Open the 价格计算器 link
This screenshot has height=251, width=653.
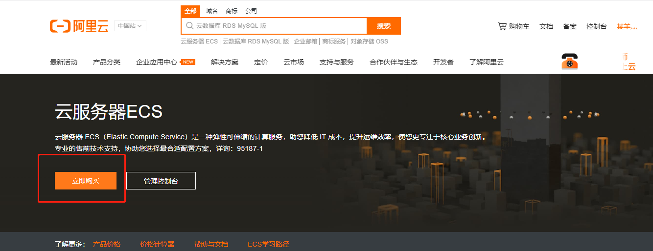157,244
